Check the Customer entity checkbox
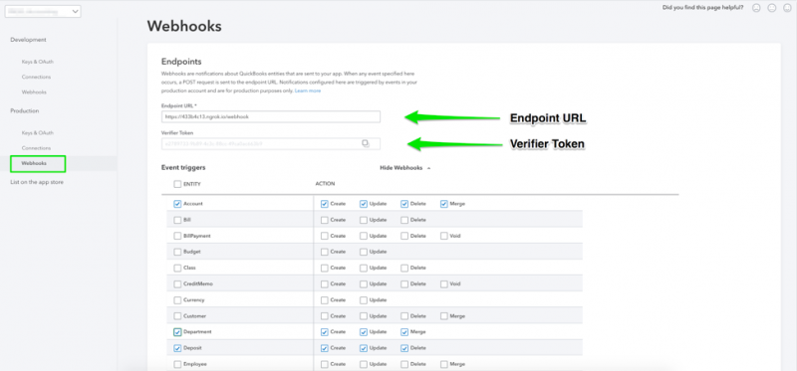 177,316
